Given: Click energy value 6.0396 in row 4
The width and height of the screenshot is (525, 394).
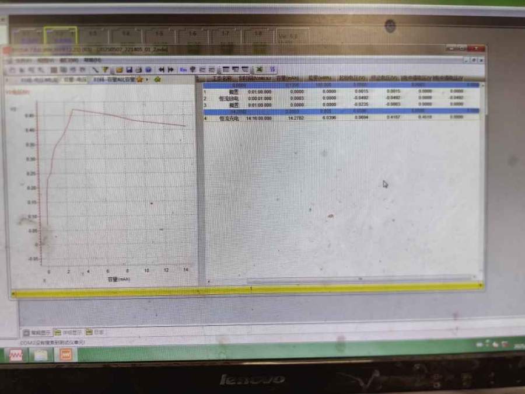Looking at the screenshot, I should (x=329, y=117).
